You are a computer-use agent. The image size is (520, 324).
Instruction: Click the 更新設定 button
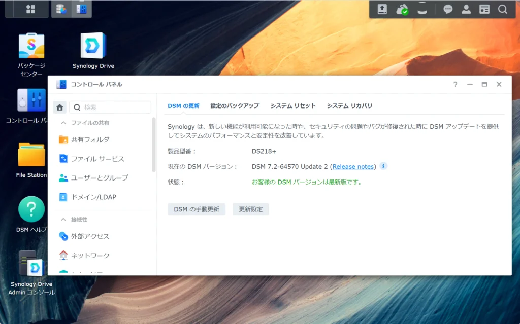[250, 209]
